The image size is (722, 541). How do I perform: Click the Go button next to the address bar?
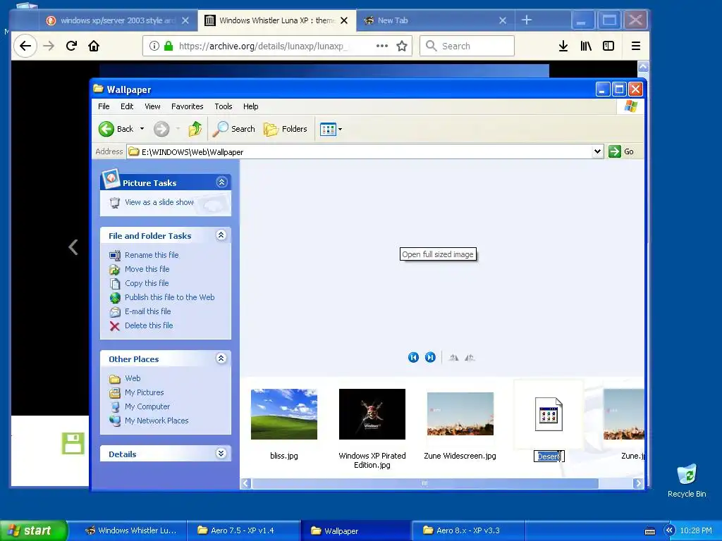click(x=621, y=151)
